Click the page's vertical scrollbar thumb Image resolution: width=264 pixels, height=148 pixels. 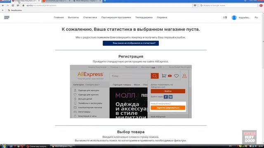pyautogui.click(x=263, y=41)
